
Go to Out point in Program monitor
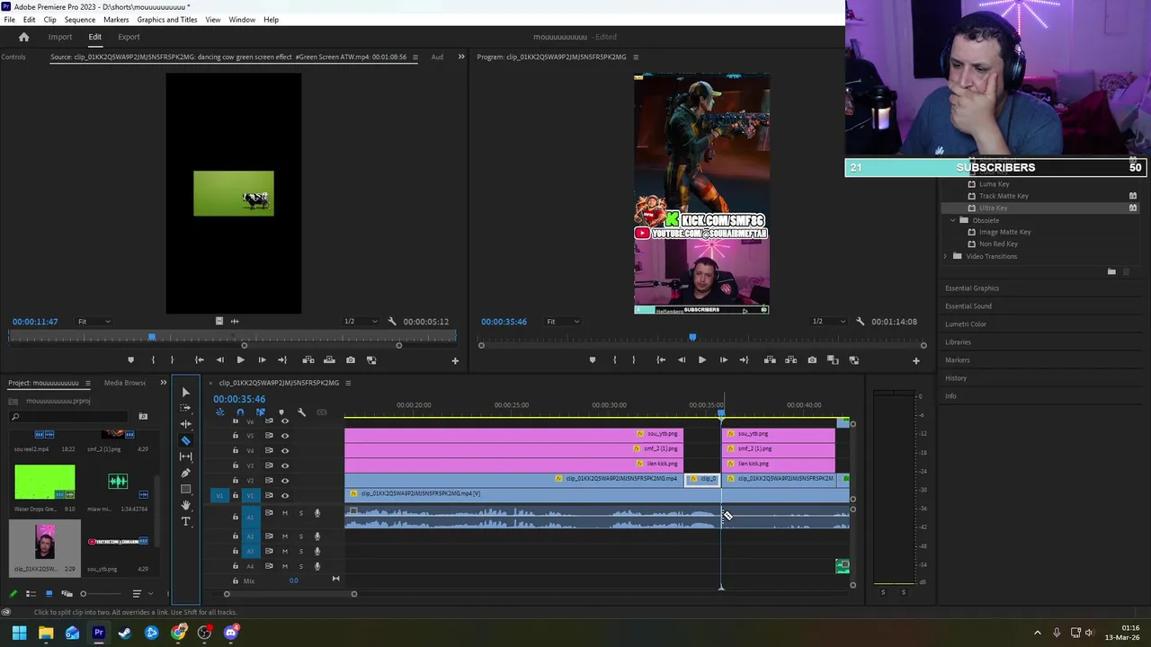click(744, 359)
